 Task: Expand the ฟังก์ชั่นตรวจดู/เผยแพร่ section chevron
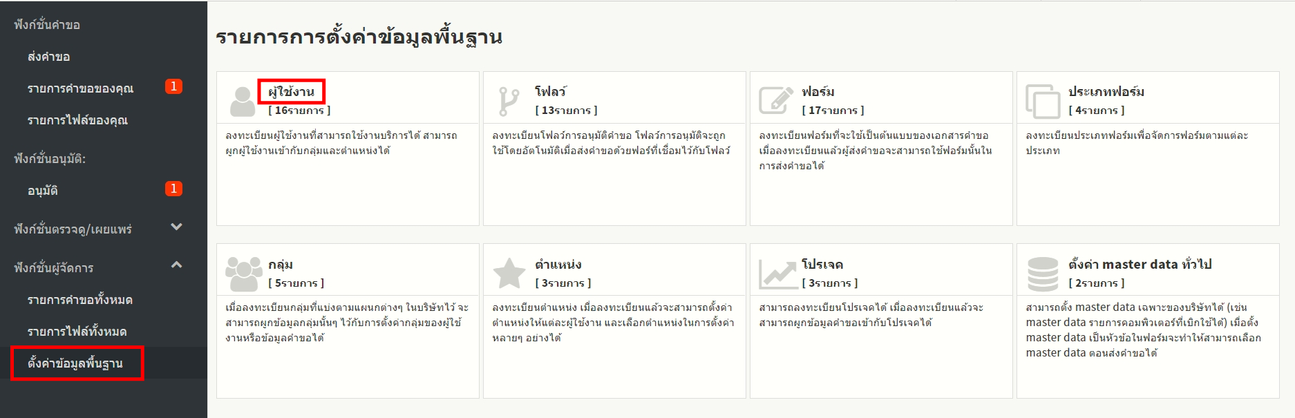pos(176,227)
